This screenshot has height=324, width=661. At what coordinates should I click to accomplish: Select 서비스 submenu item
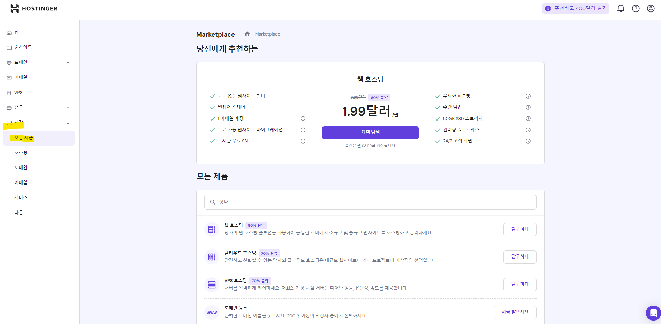click(21, 198)
